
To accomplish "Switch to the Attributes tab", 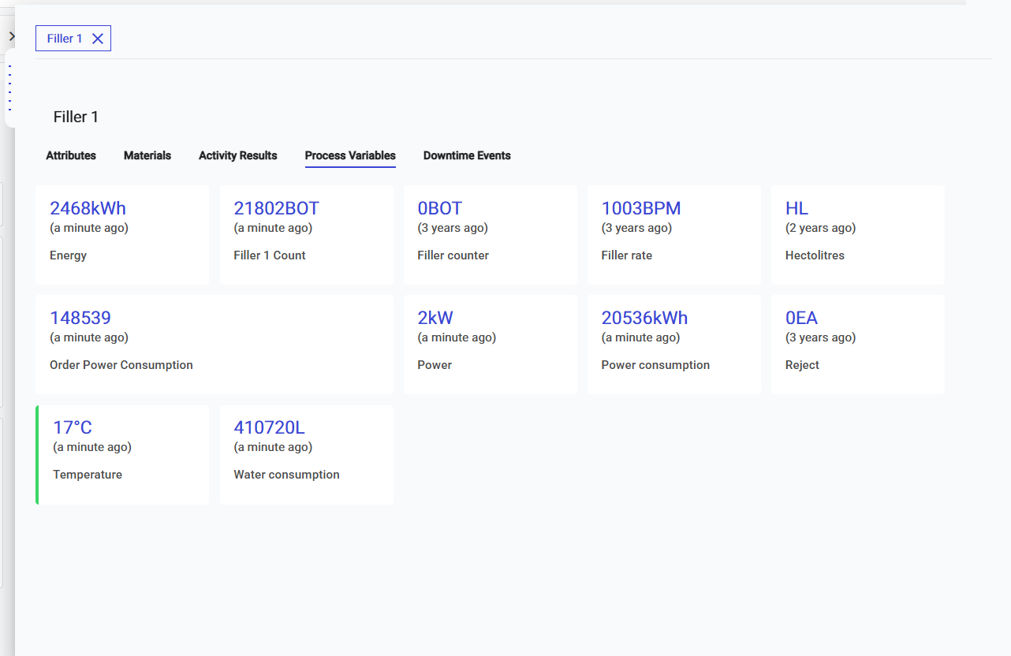I will click(71, 155).
